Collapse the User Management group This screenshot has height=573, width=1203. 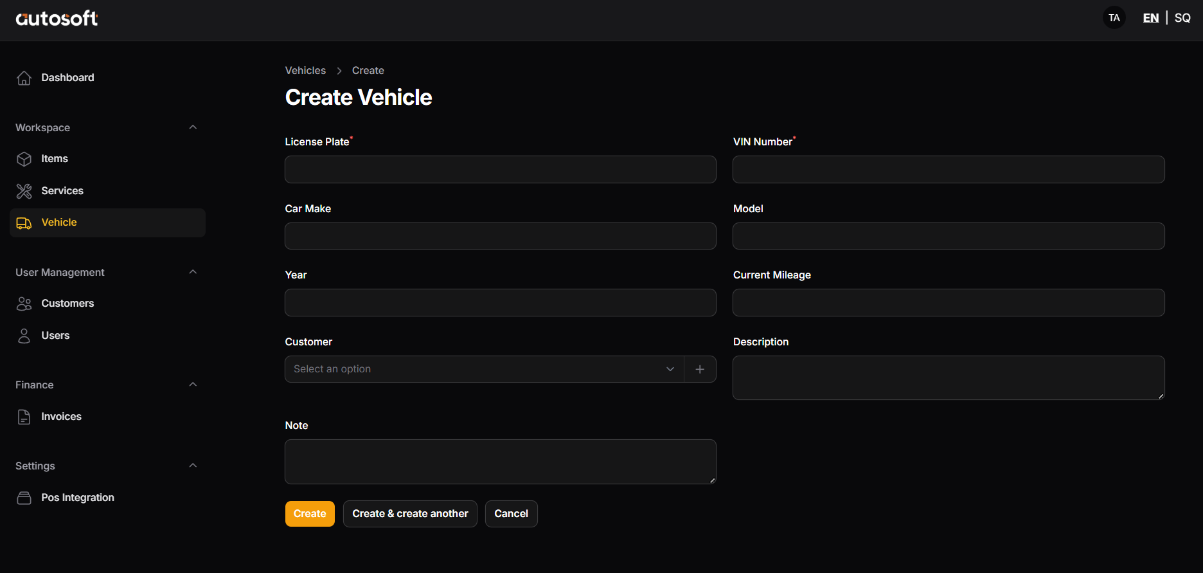click(x=193, y=272)
